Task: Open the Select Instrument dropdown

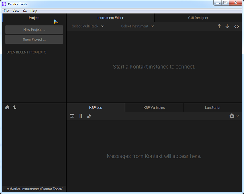Action: click(137, 26)
